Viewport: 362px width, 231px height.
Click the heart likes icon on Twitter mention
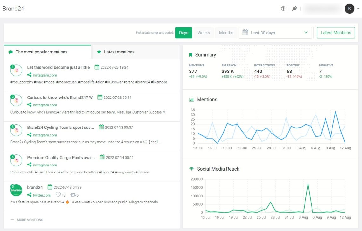pos(58,195)
